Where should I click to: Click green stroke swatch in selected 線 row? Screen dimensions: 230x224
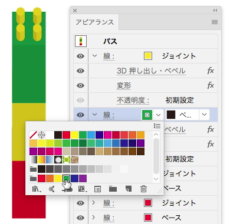point(147,115)
